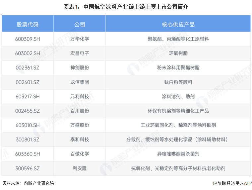This screenshot has height=190, width=252.
Task: Click product cell 涂料溶剂、助剂
Action: coord(178,96)
